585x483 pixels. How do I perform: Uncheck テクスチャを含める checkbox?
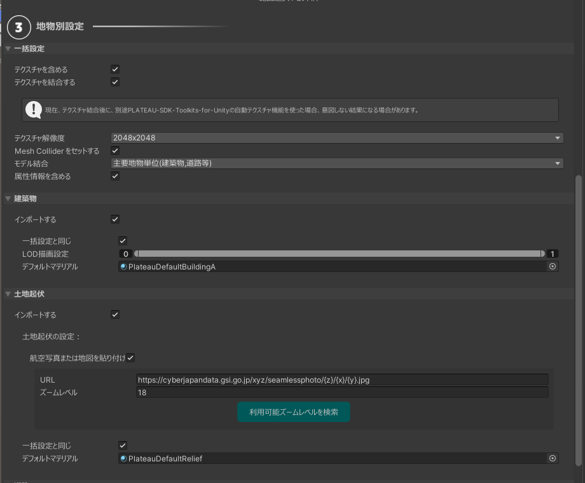coord(115,69)
